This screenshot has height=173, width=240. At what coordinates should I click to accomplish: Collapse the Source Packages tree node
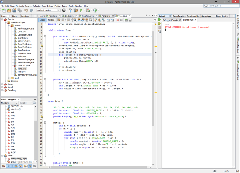5,23
